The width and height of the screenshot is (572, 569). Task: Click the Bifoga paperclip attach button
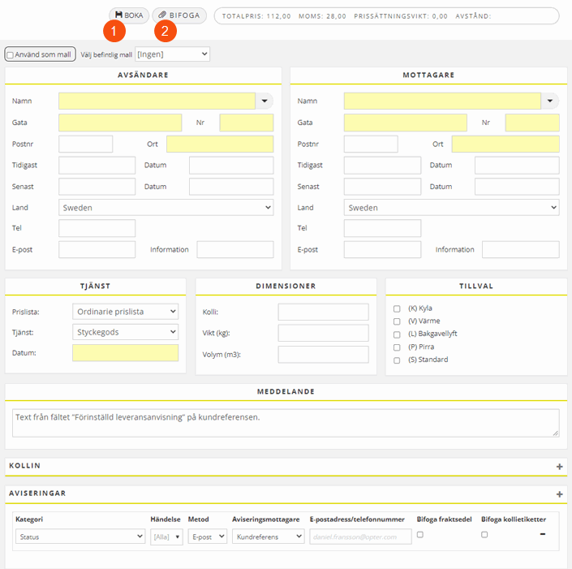pyautogui.click(x=179, y=15)
